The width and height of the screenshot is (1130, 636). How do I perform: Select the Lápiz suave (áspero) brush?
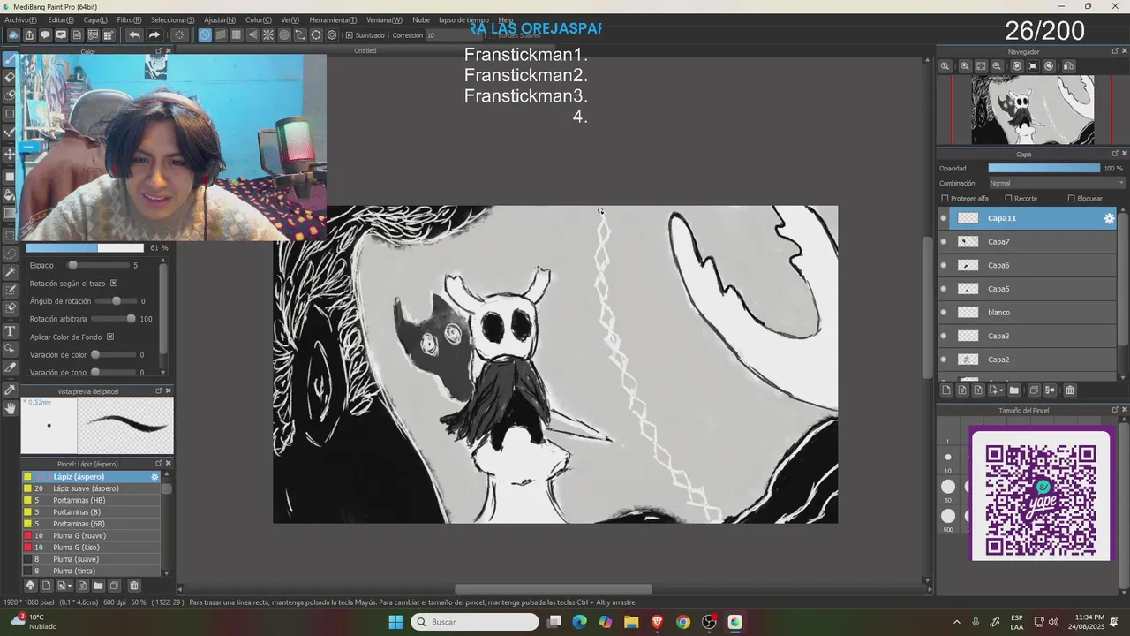[x=92, y=488]
